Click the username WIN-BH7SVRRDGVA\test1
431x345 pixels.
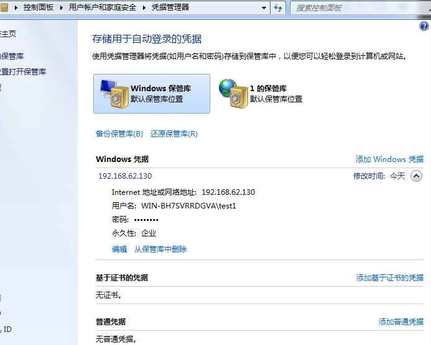tap(188, 206)
